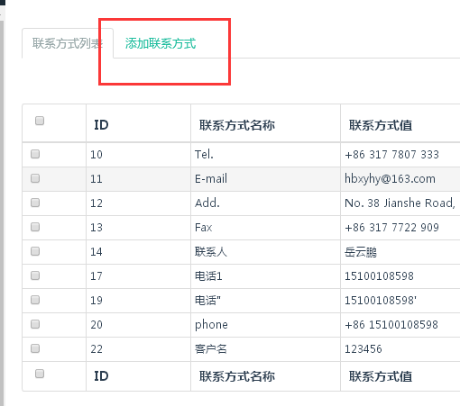The image size is (460, 406).
Task: Tick the checkbox for ID 13 Fax row
Action: click(35, 227)
